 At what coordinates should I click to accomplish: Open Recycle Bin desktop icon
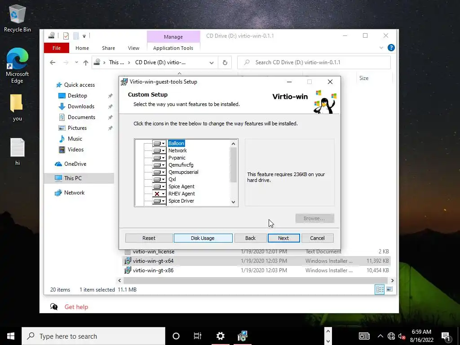18,18
